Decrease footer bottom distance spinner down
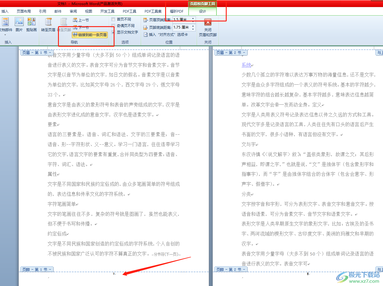Viewport: 383px width, 286px height. (x=193, y=29)
